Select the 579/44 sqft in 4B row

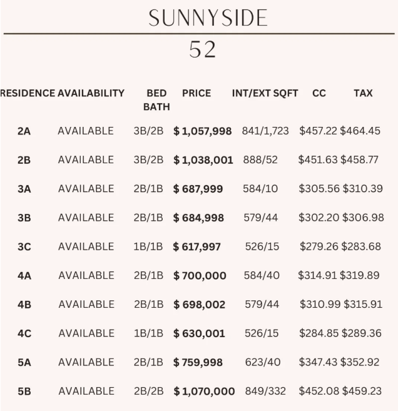pos(262,304)
